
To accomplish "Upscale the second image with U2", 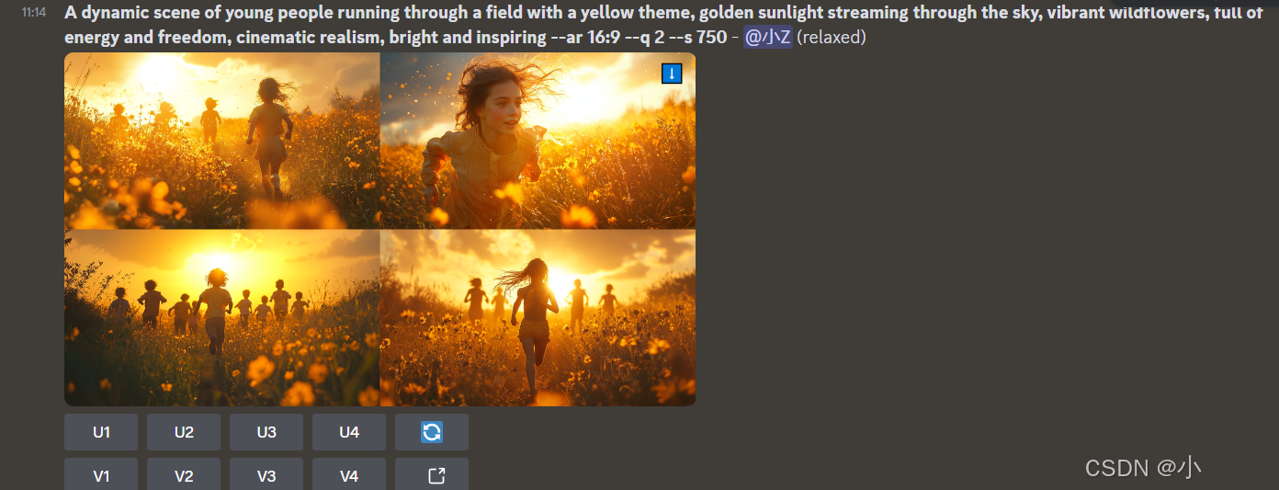I will [x=184, y=432].
